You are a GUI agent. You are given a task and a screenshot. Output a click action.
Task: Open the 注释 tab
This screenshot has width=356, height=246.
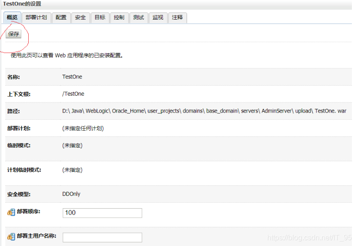pyautogui.click(x=178, y=17)
